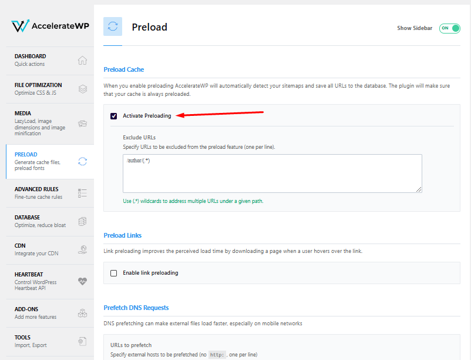Click the large Preload header icon

113,26
